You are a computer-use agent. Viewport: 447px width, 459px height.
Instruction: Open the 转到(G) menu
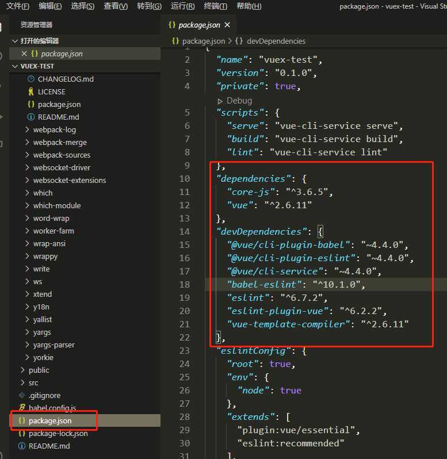coord(150,6)
